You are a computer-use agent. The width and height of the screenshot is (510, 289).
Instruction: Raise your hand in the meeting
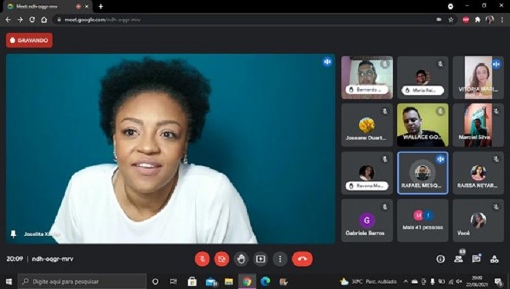click(241, 259)
